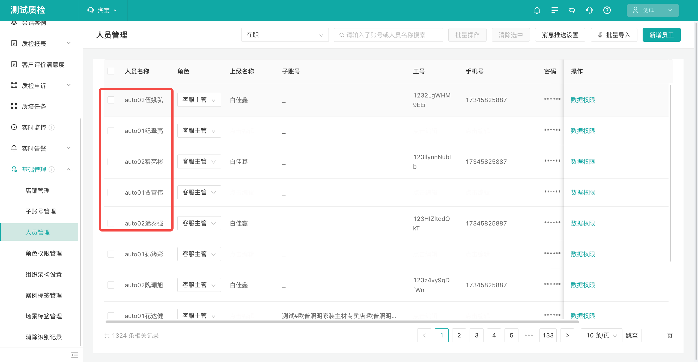The height and width of the screenshot is (362, 698).
Task: Click the task list icon in header
Action: [x=554, y=10]
